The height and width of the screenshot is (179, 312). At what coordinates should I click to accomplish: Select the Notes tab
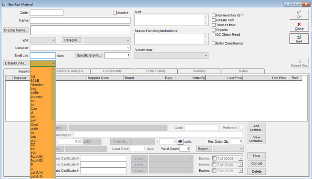(243, 71)
